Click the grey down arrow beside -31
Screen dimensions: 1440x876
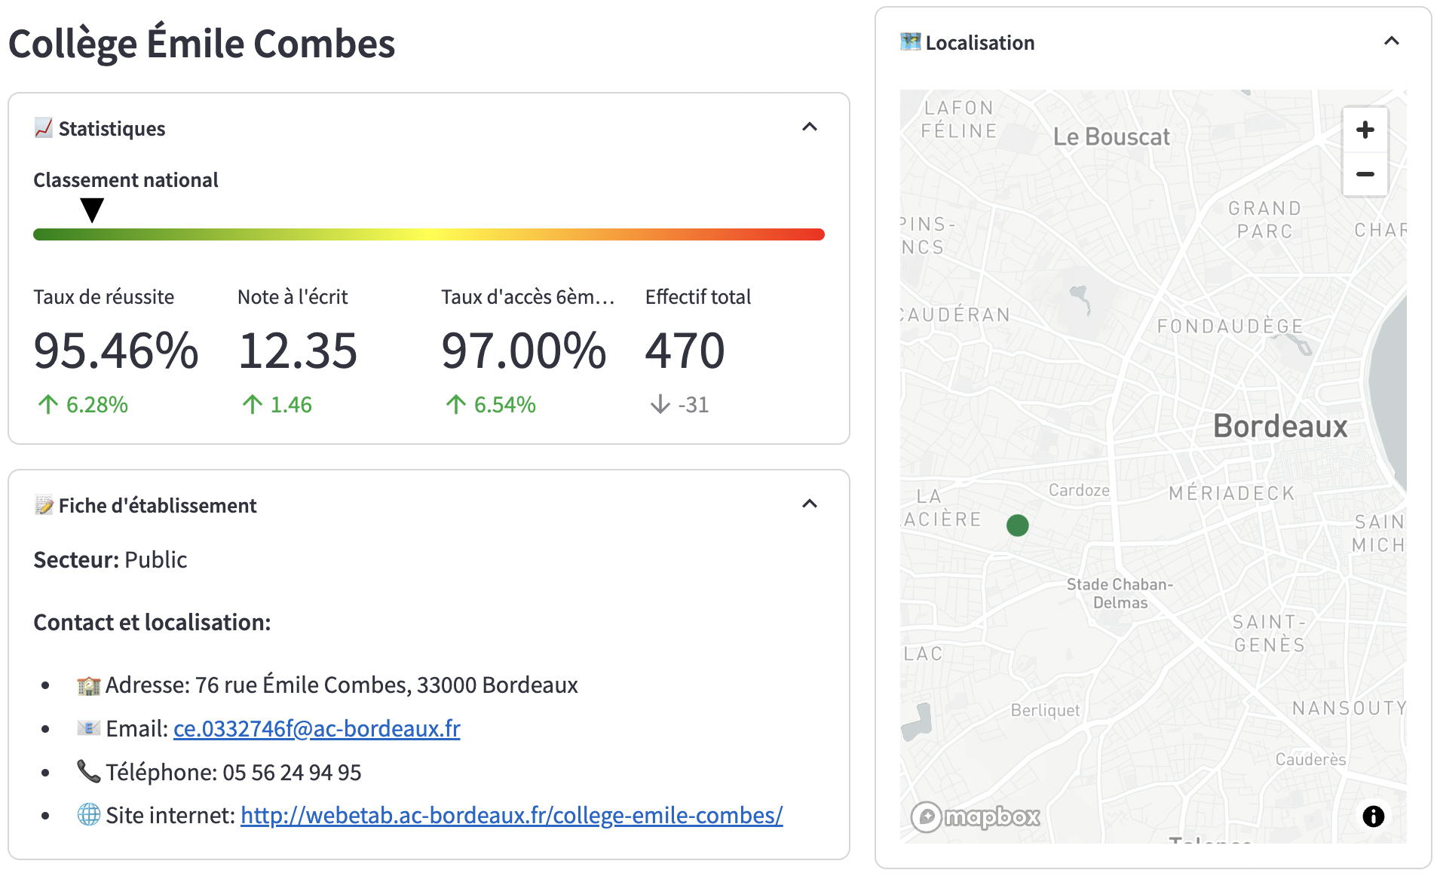point(660,405)
